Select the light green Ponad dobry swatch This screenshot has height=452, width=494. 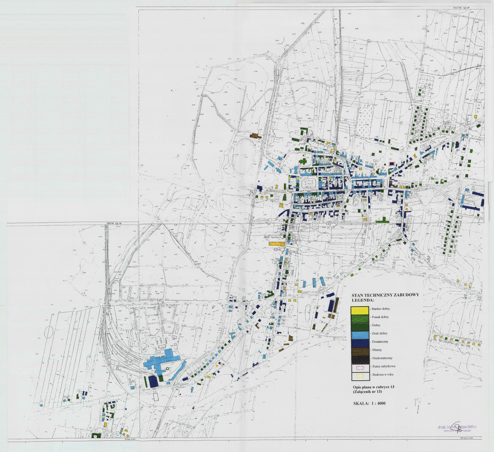(x=360, y=318)
